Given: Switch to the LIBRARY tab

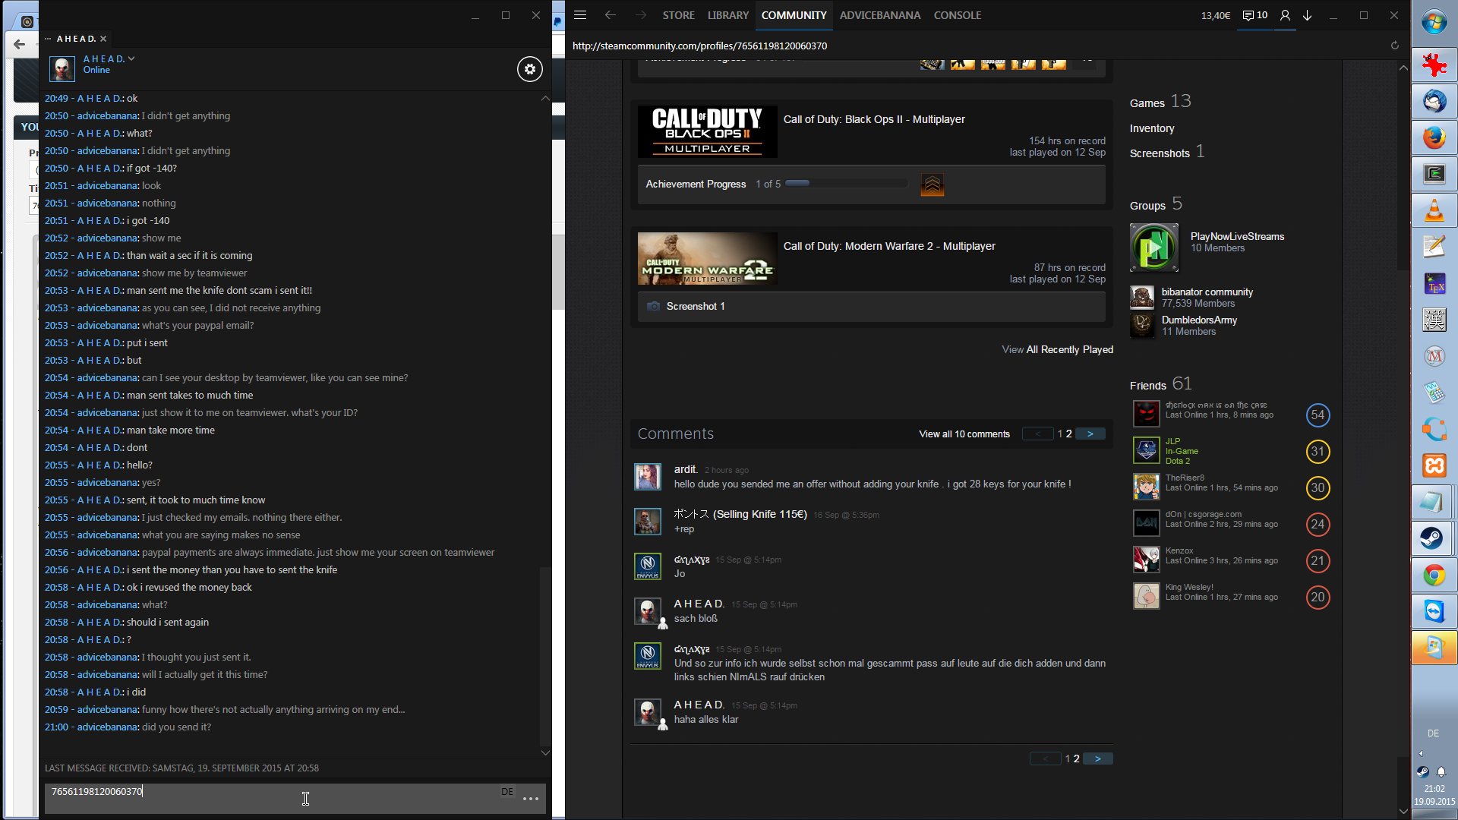Looking at the screenshot, I should coord(727,15).
